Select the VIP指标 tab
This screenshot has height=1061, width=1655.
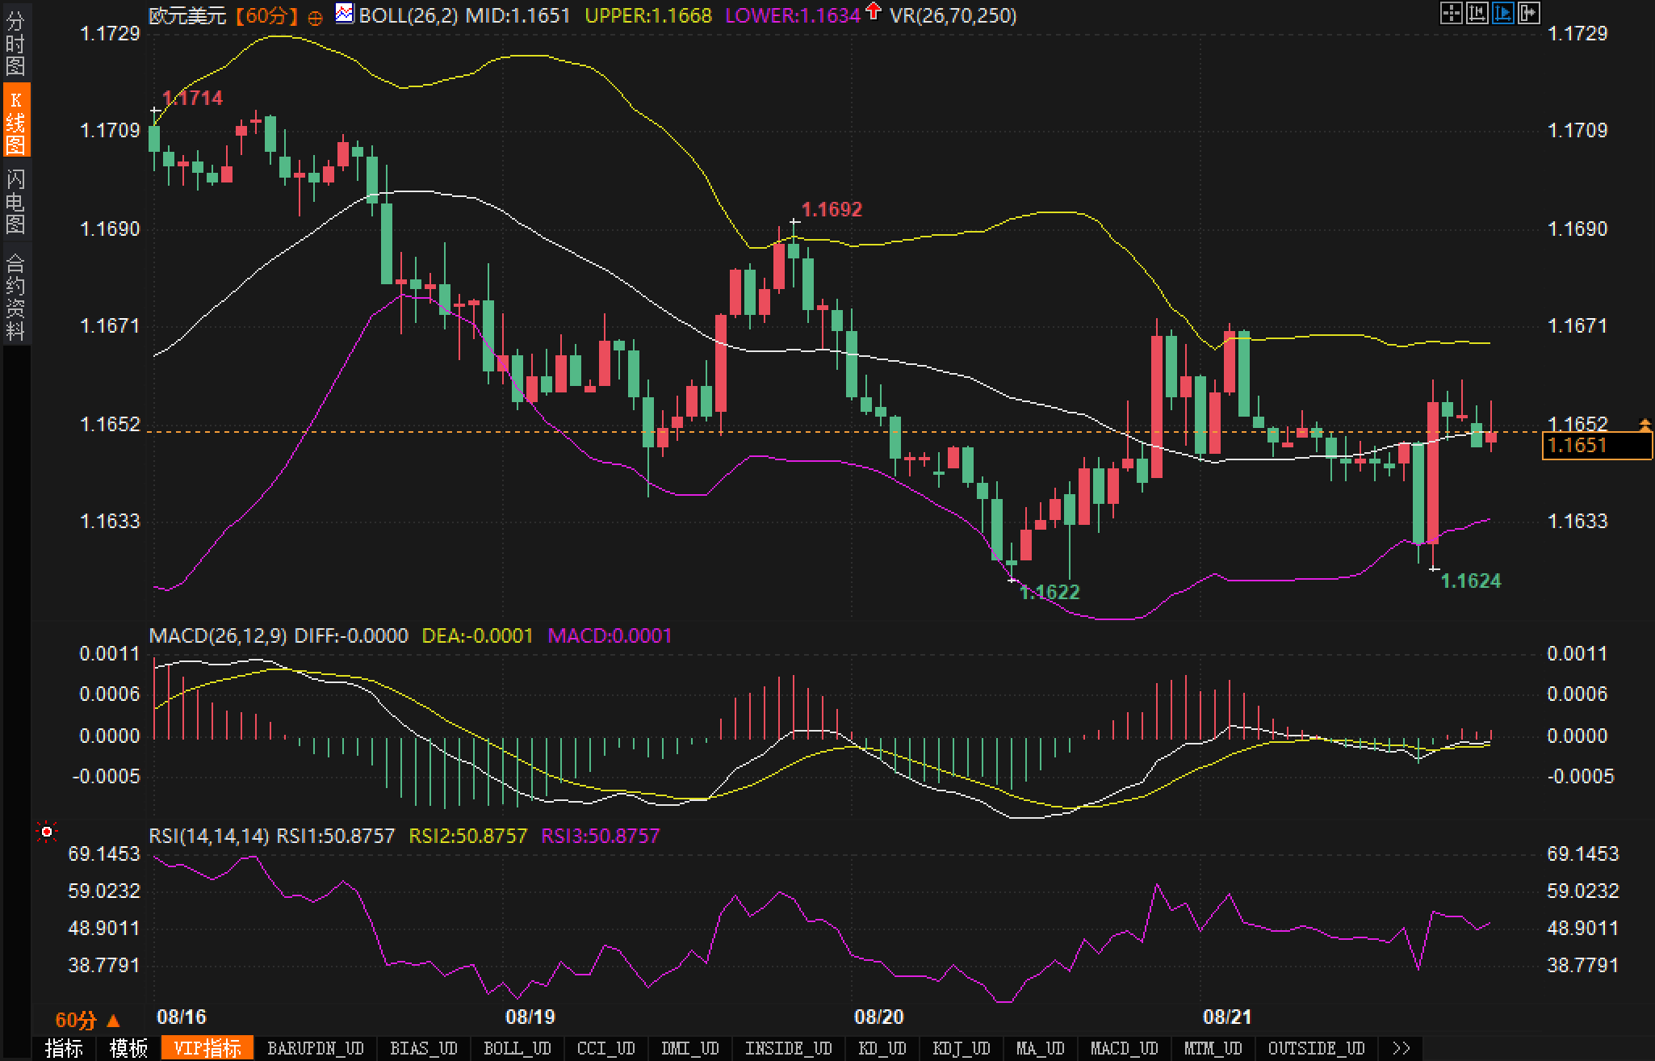tap(207, 1048)
